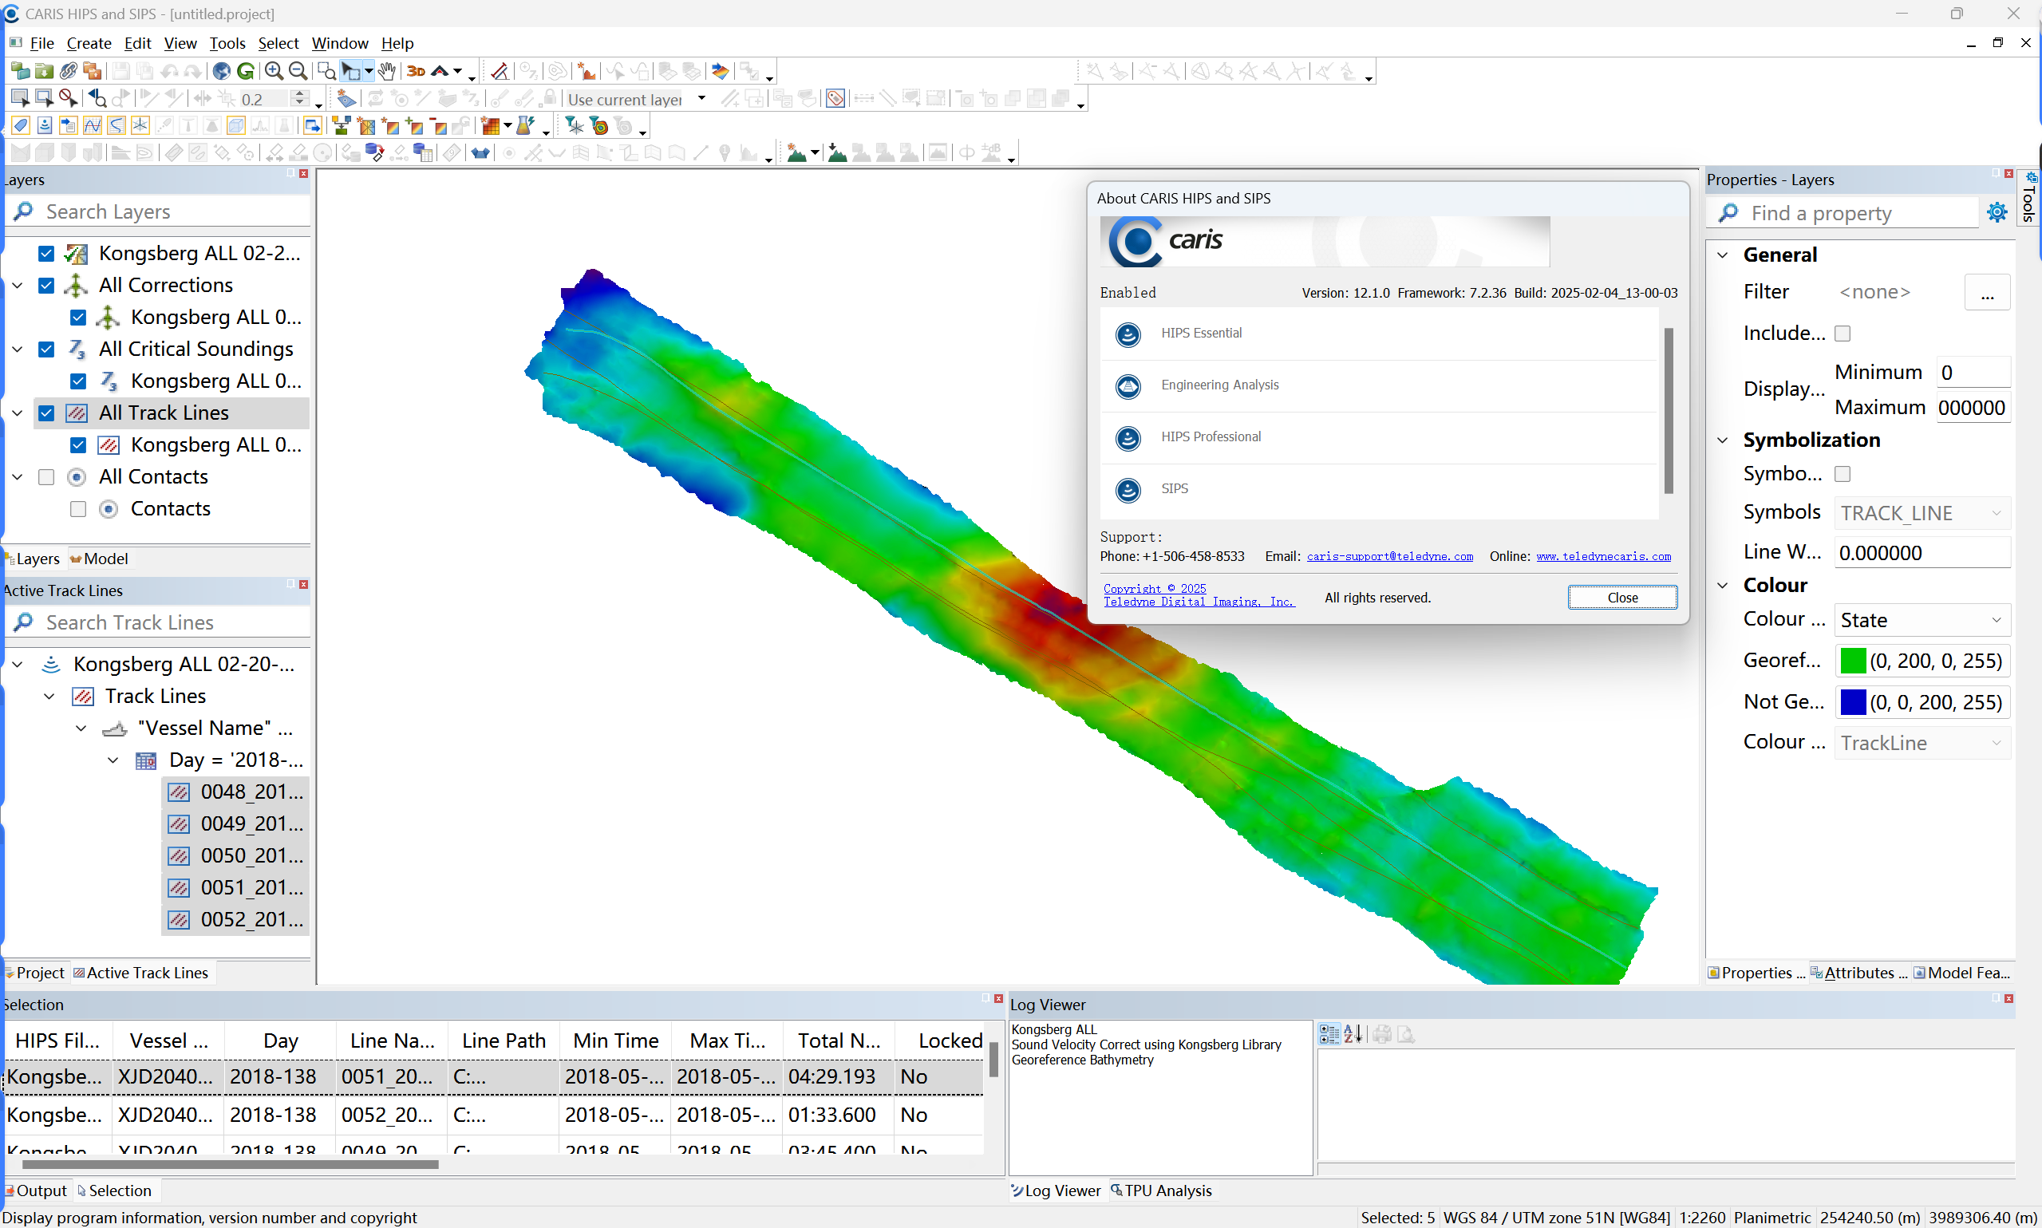The height and width of the screenshot is (1228, 2042).
Task: Enable the All Contacts layer checkbox
Action: (46, 477)
